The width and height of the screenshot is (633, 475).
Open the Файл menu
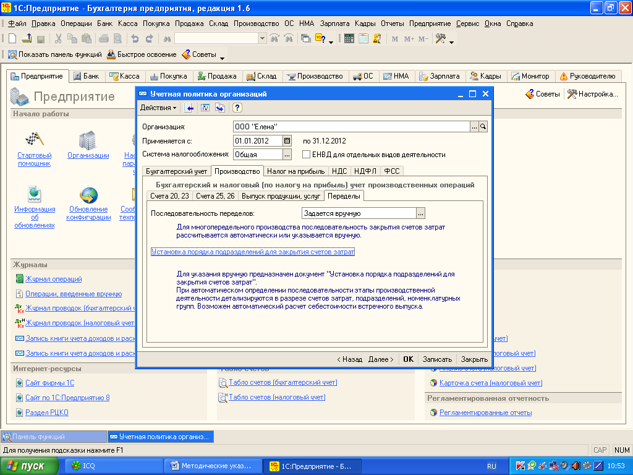(17, 24)
